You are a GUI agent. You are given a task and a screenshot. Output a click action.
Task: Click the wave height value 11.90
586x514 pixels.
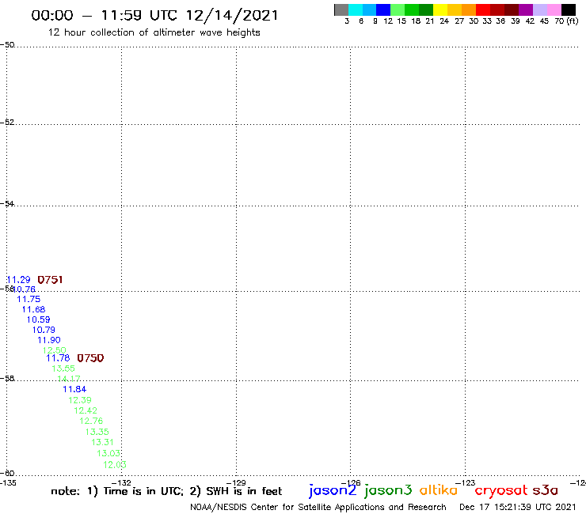tap(49, 340)
